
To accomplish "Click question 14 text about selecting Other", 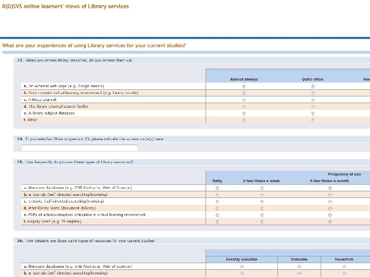I will pyautogui.click(x=95, y=139).
